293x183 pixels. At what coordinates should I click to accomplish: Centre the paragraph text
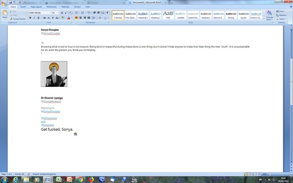click(81, 18)
